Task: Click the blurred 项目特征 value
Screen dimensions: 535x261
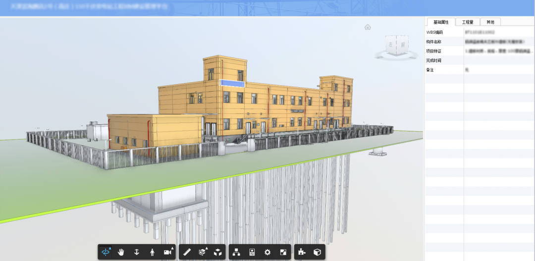Action: [x=499, y=51]
